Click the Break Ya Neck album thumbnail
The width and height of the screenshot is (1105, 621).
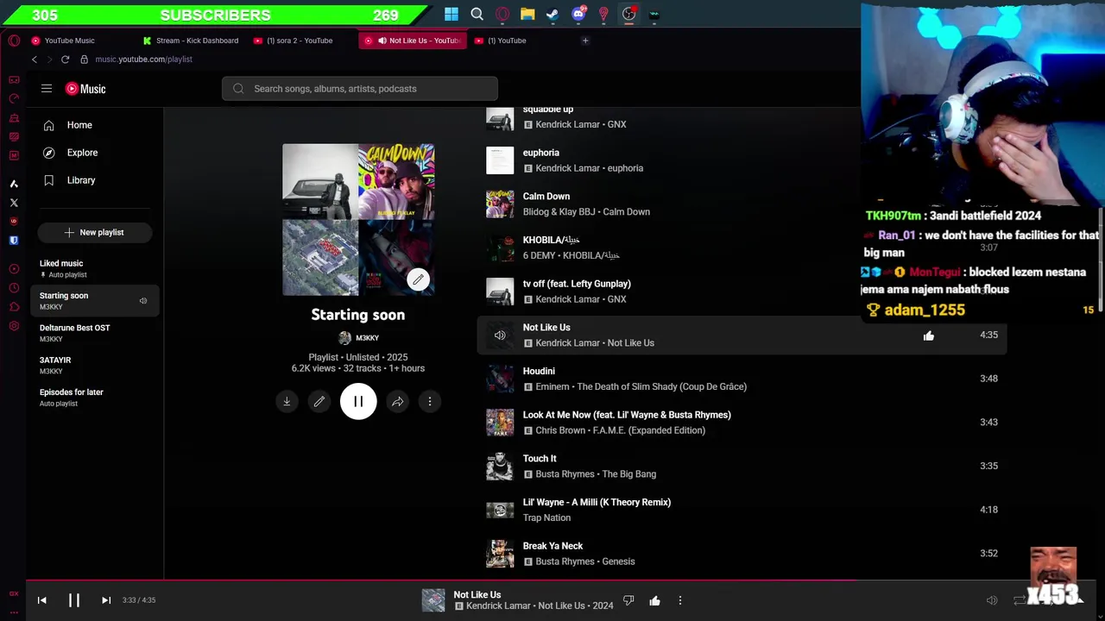pyautogui.click(x=500, y=554)
